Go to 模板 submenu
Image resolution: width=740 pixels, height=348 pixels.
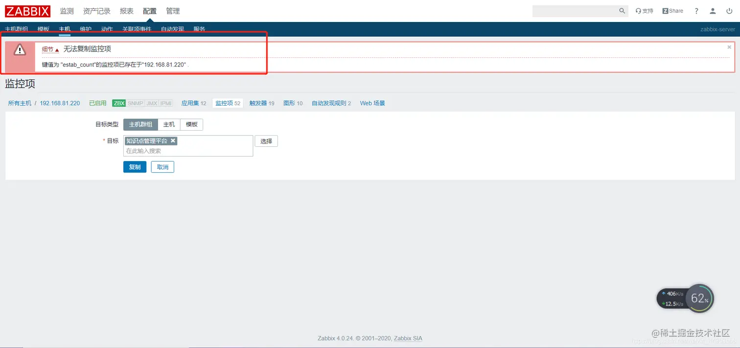click(x=44, y=29)
